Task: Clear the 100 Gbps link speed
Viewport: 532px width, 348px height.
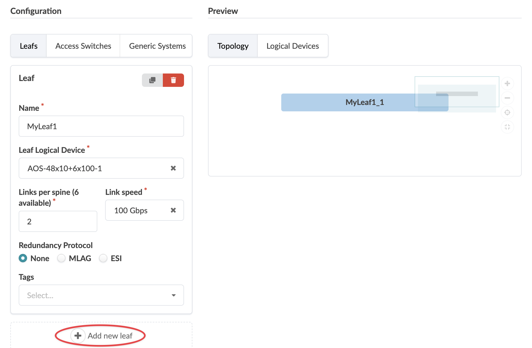Action: pos(173,210)
